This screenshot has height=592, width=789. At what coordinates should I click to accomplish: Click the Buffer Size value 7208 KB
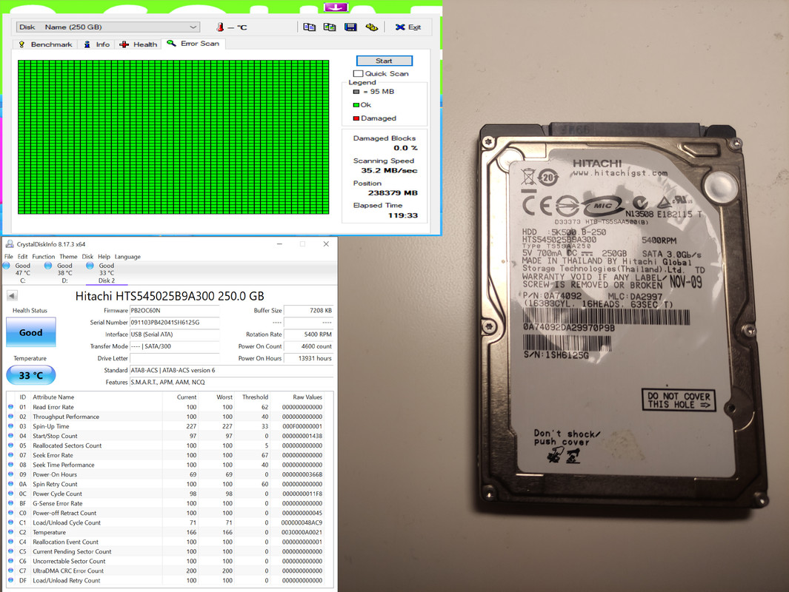pos(308,311)
